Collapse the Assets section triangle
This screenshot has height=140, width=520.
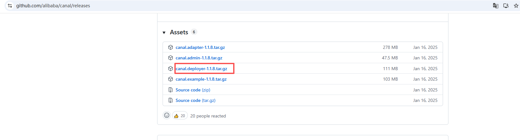164,33
